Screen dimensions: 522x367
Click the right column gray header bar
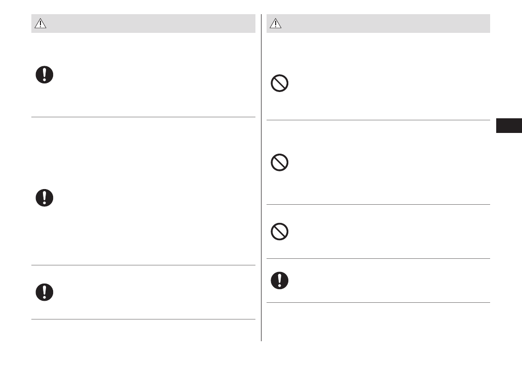click(378, 23)
